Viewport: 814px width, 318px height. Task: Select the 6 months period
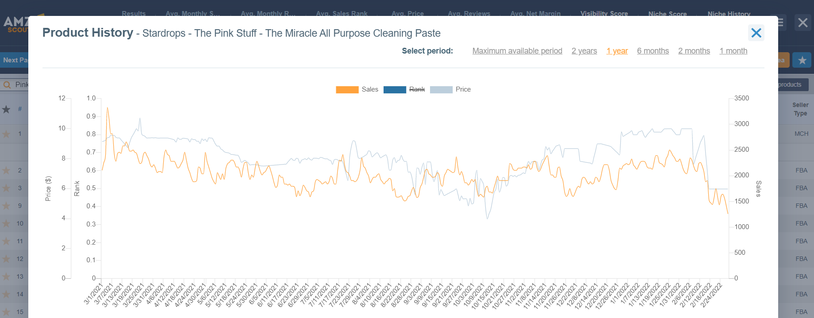tap(653, 51)
